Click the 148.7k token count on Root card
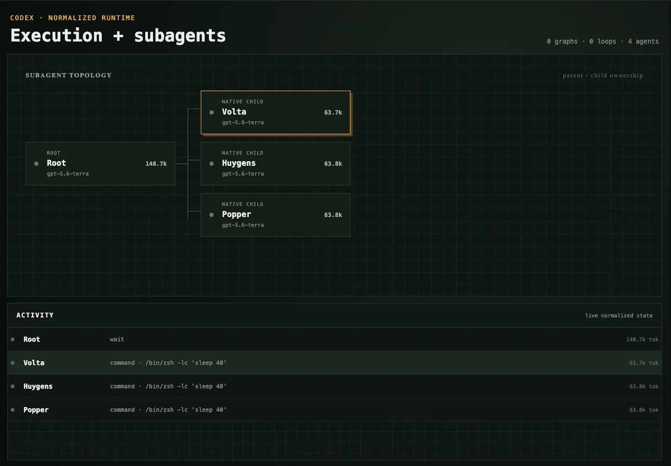 click(156, 164)
